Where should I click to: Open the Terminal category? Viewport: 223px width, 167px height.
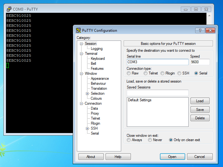pyautogui.click(x=91, y=54)
